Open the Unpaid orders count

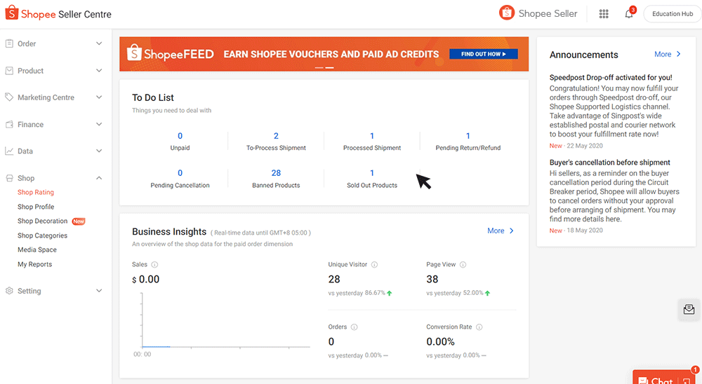180,136
